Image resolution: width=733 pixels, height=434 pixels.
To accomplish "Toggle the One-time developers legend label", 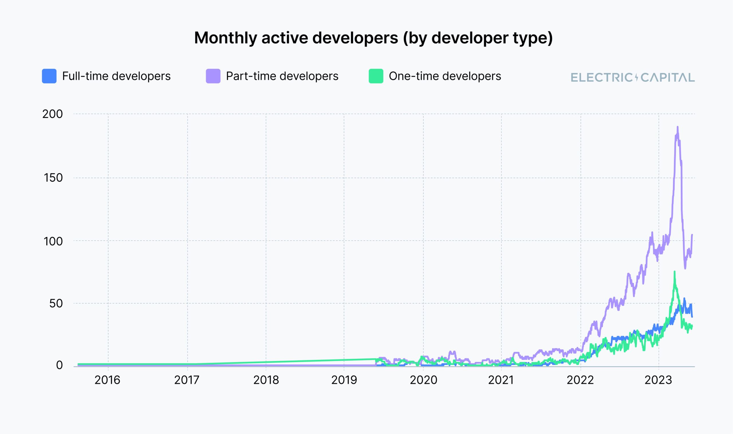I will [445, 76].
